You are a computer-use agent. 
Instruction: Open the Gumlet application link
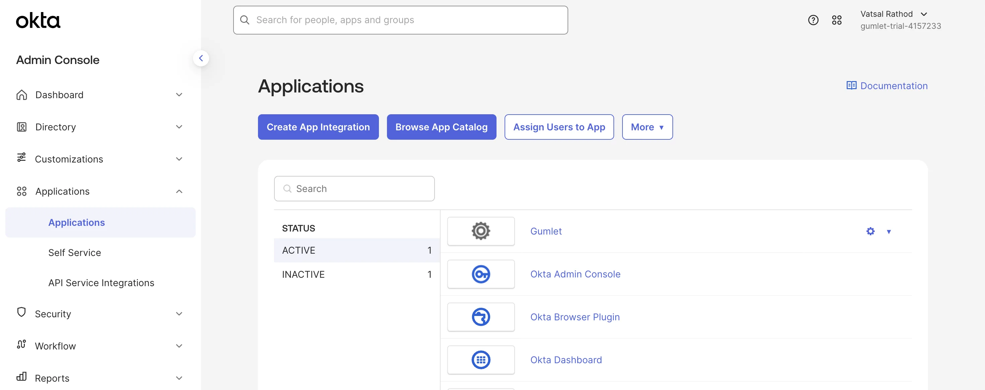pos(546,231)
